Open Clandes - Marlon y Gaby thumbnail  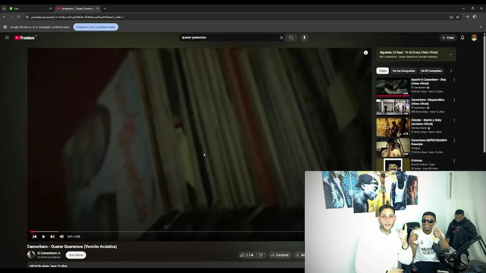pos(393,127)
